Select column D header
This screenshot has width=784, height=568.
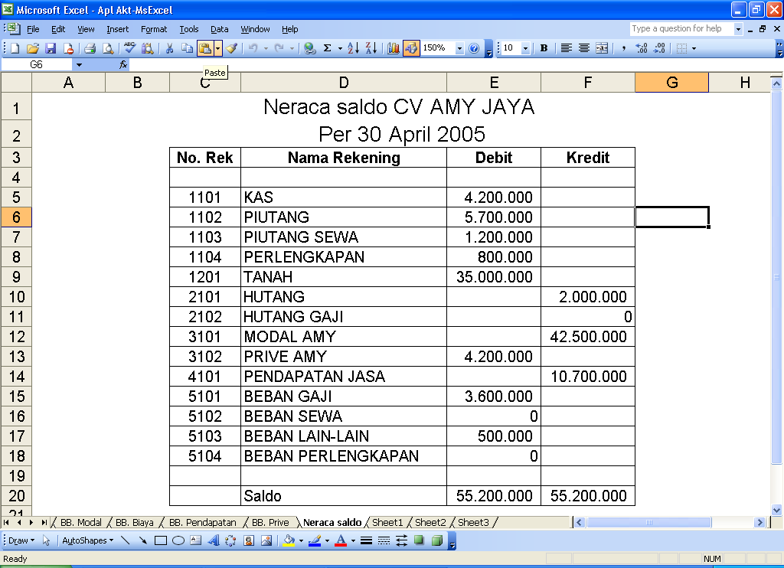(344, 83)
